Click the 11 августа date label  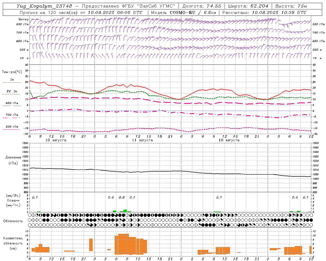coord(142,140)
